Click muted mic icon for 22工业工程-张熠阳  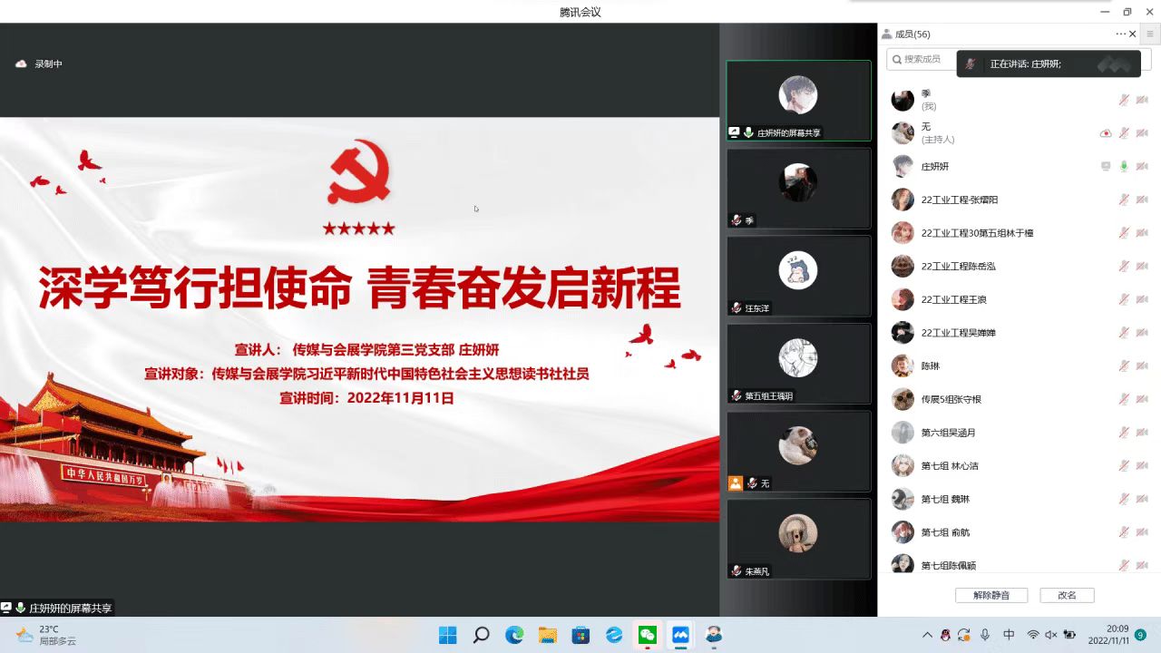pyautogui.click(x=1124, y=200)
